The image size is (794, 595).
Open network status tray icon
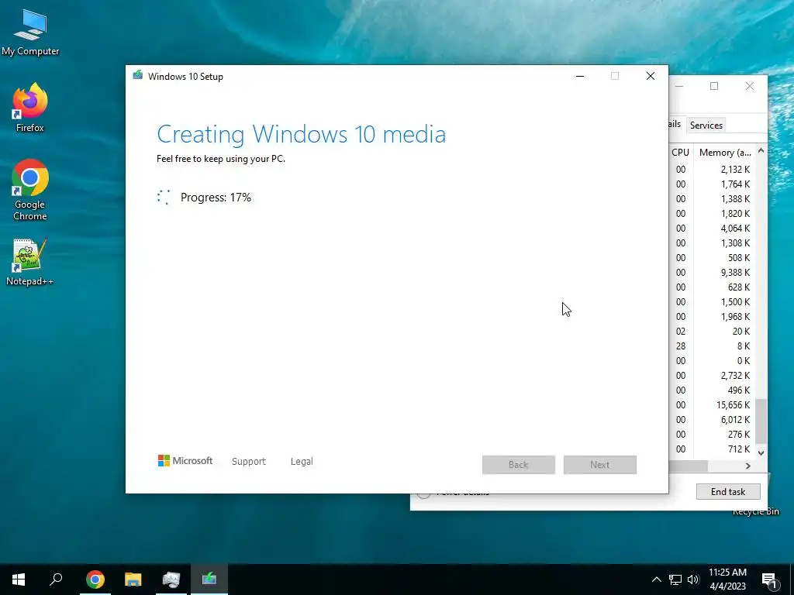click(675, 580)
